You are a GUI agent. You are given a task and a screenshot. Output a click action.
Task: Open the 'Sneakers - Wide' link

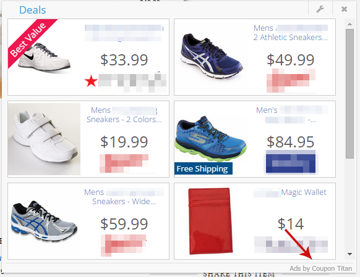click(124, 202)
